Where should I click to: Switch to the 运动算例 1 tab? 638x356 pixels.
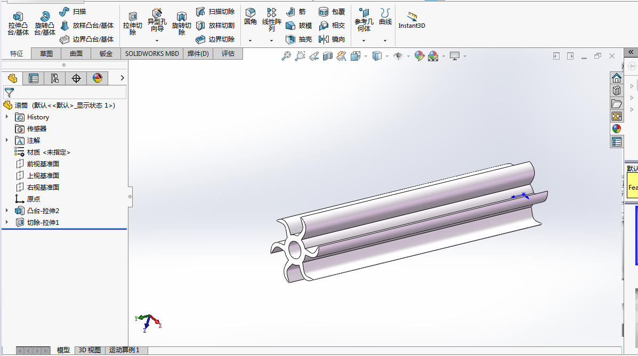pos(124,350)
